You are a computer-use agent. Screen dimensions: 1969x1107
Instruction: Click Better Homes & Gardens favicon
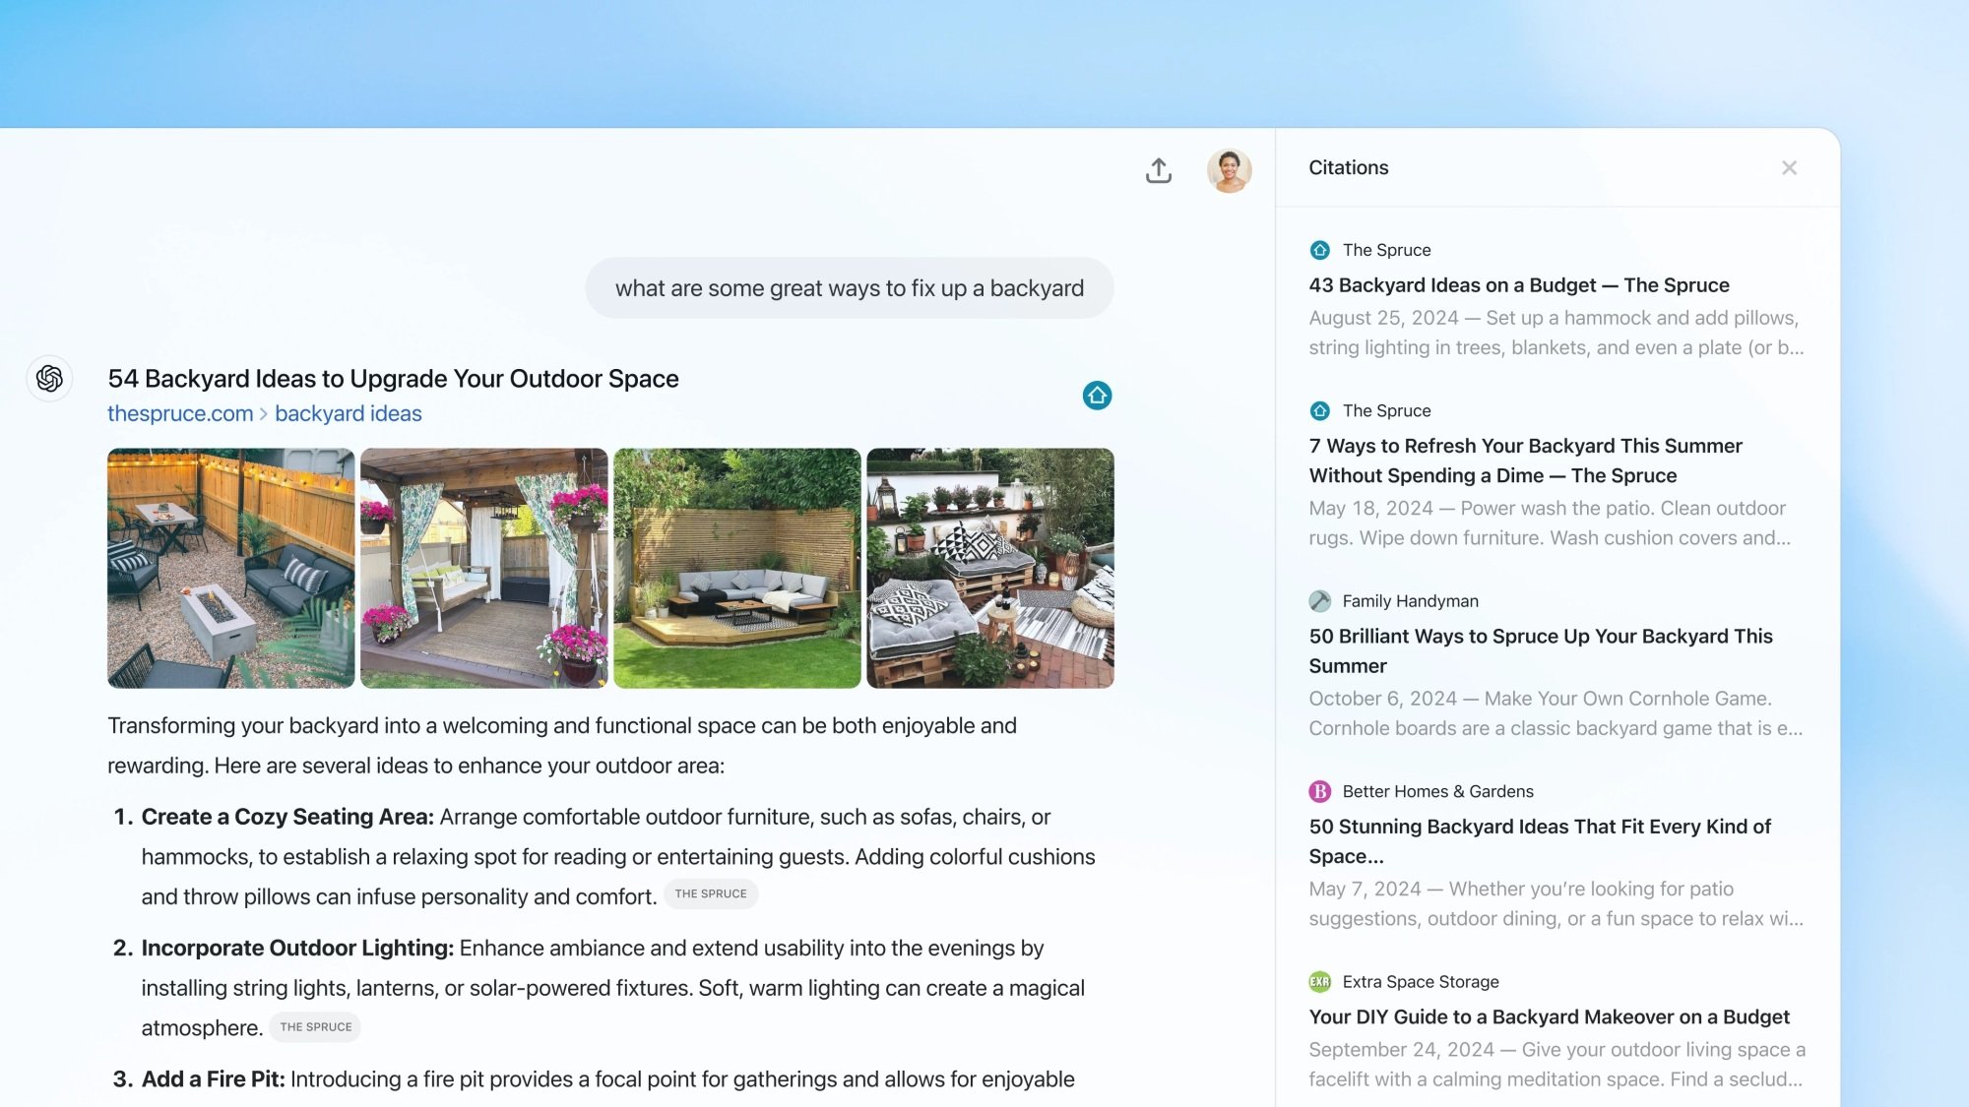(1320, 791)
